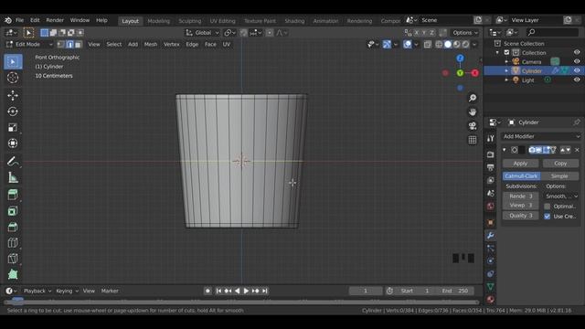Select the Select Box tool
Viewport: 585px width, 329px height.
pyautogui.click(x=13, y=61)
